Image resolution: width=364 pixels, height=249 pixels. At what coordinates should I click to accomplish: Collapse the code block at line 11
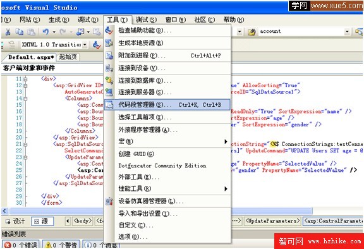tap(25, 79)
